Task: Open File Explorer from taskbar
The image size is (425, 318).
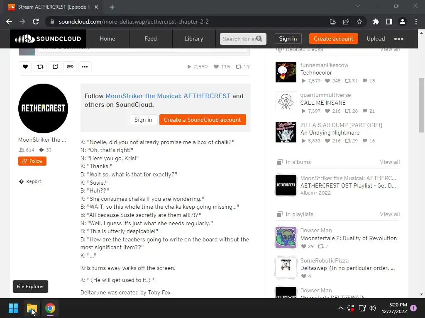Action: pyautogui.click(x=32, y=308)
